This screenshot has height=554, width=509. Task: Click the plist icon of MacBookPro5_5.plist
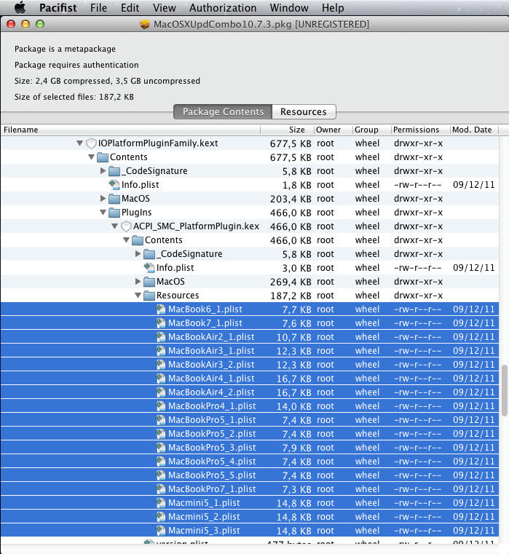point(161,475)
